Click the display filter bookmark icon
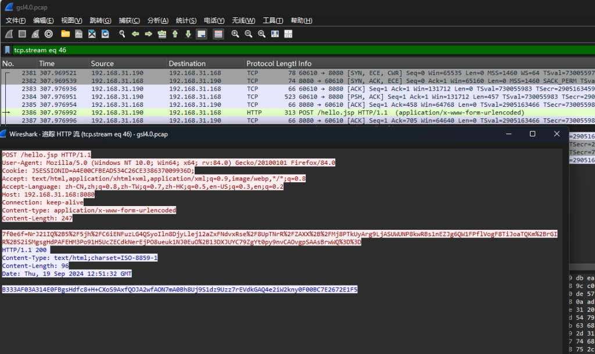 click(8, 50)
